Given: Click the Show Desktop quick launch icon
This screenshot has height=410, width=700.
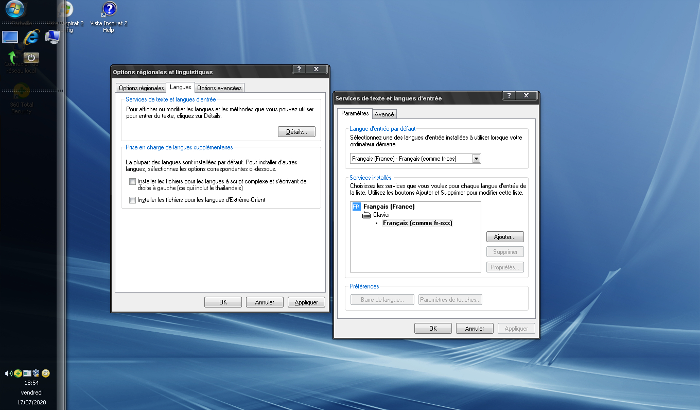Looking at the screenshot, I should click(x=10, y=37).
